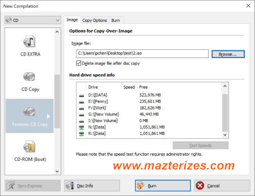Viewport: 255px width, 196px height.
Task: Click the drive list scrollbar thumb
Action: (225, 113)
